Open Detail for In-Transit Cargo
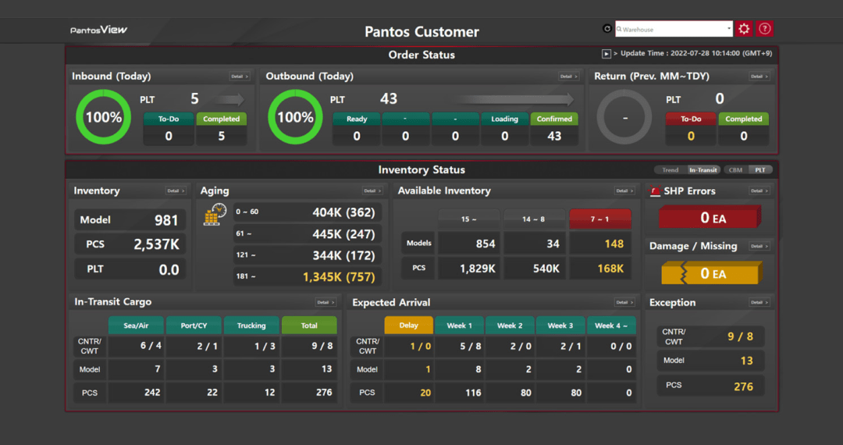This screenshot has width=843, height=445. [325, 303]
